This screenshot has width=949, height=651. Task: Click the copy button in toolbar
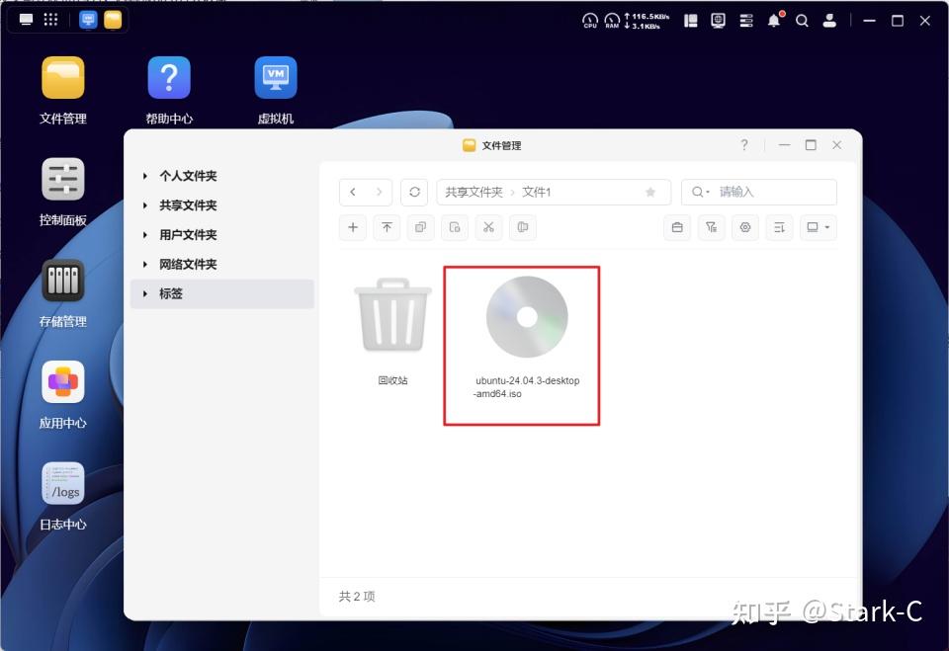421,227
